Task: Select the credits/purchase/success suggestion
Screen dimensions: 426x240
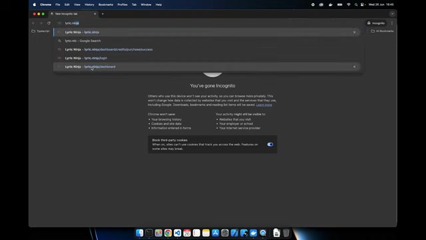Action: [x=206, y=49]
